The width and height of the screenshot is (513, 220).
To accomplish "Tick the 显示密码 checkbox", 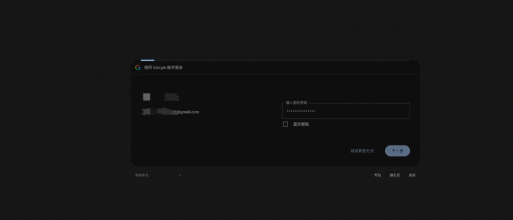I will click(286, 124).
